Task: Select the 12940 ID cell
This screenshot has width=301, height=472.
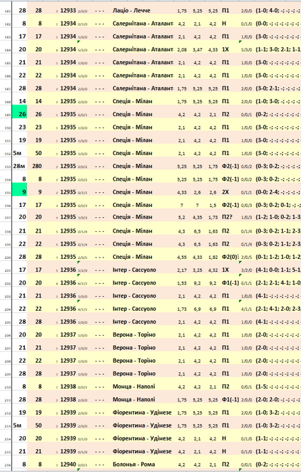Action: point(68,465)
